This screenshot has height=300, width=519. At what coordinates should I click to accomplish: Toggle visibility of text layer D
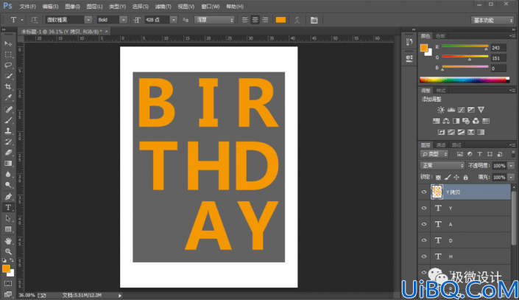pyautogui.click(x=424, y=240)
